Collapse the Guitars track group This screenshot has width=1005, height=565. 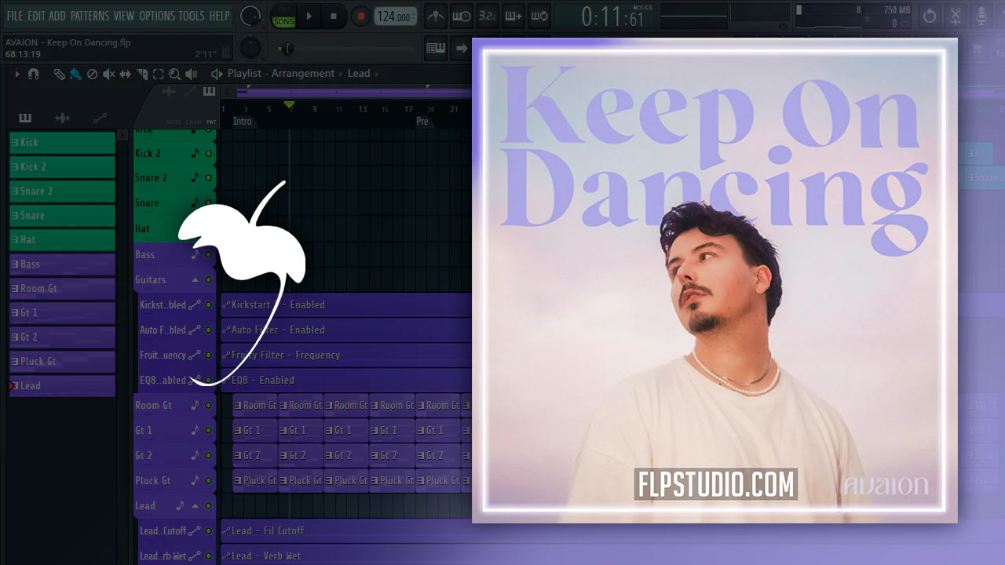pos(195,280)
